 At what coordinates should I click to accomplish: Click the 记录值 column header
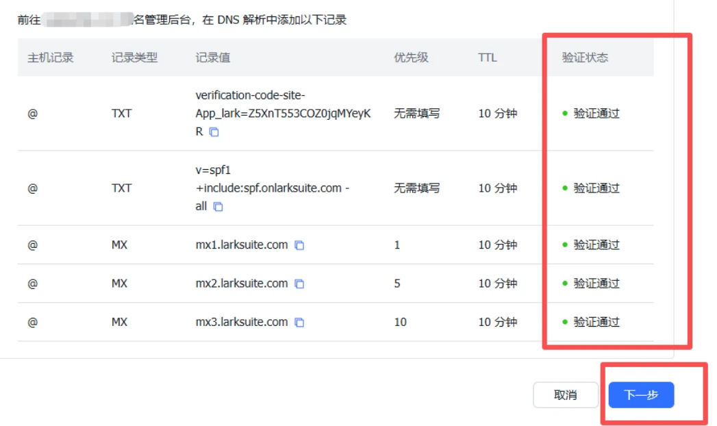click(x=212, y=58)
